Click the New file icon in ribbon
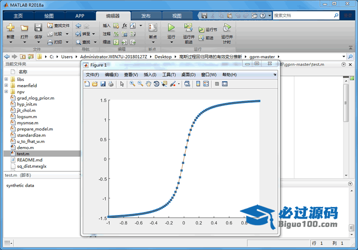Screen dimensions: 358x250 (11, 27)
